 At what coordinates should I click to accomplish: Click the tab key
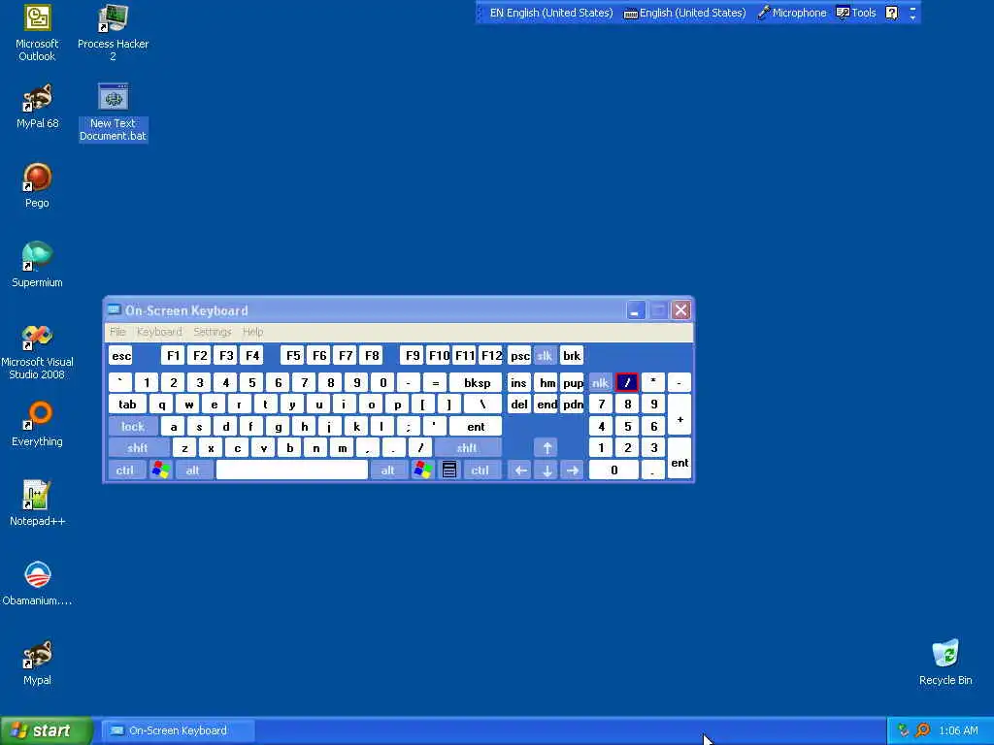pyautogui.click(x=127, y=405)
